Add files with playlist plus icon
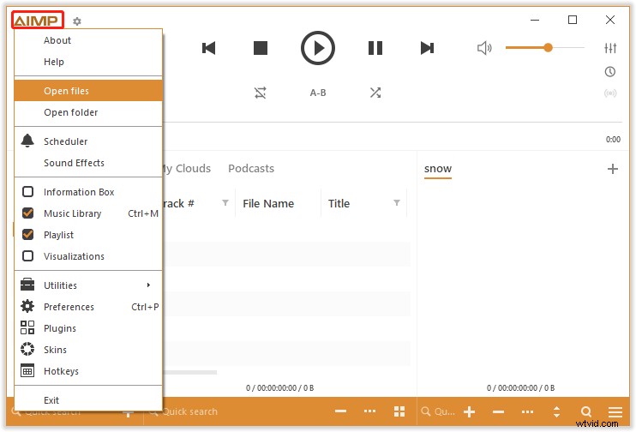This screenshot has height=432, width=636. coord(470,411)
